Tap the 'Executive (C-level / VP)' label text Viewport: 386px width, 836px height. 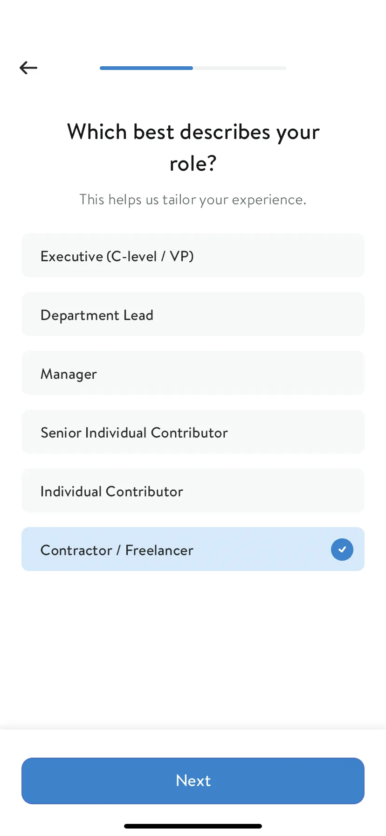(x=117, y=256)
